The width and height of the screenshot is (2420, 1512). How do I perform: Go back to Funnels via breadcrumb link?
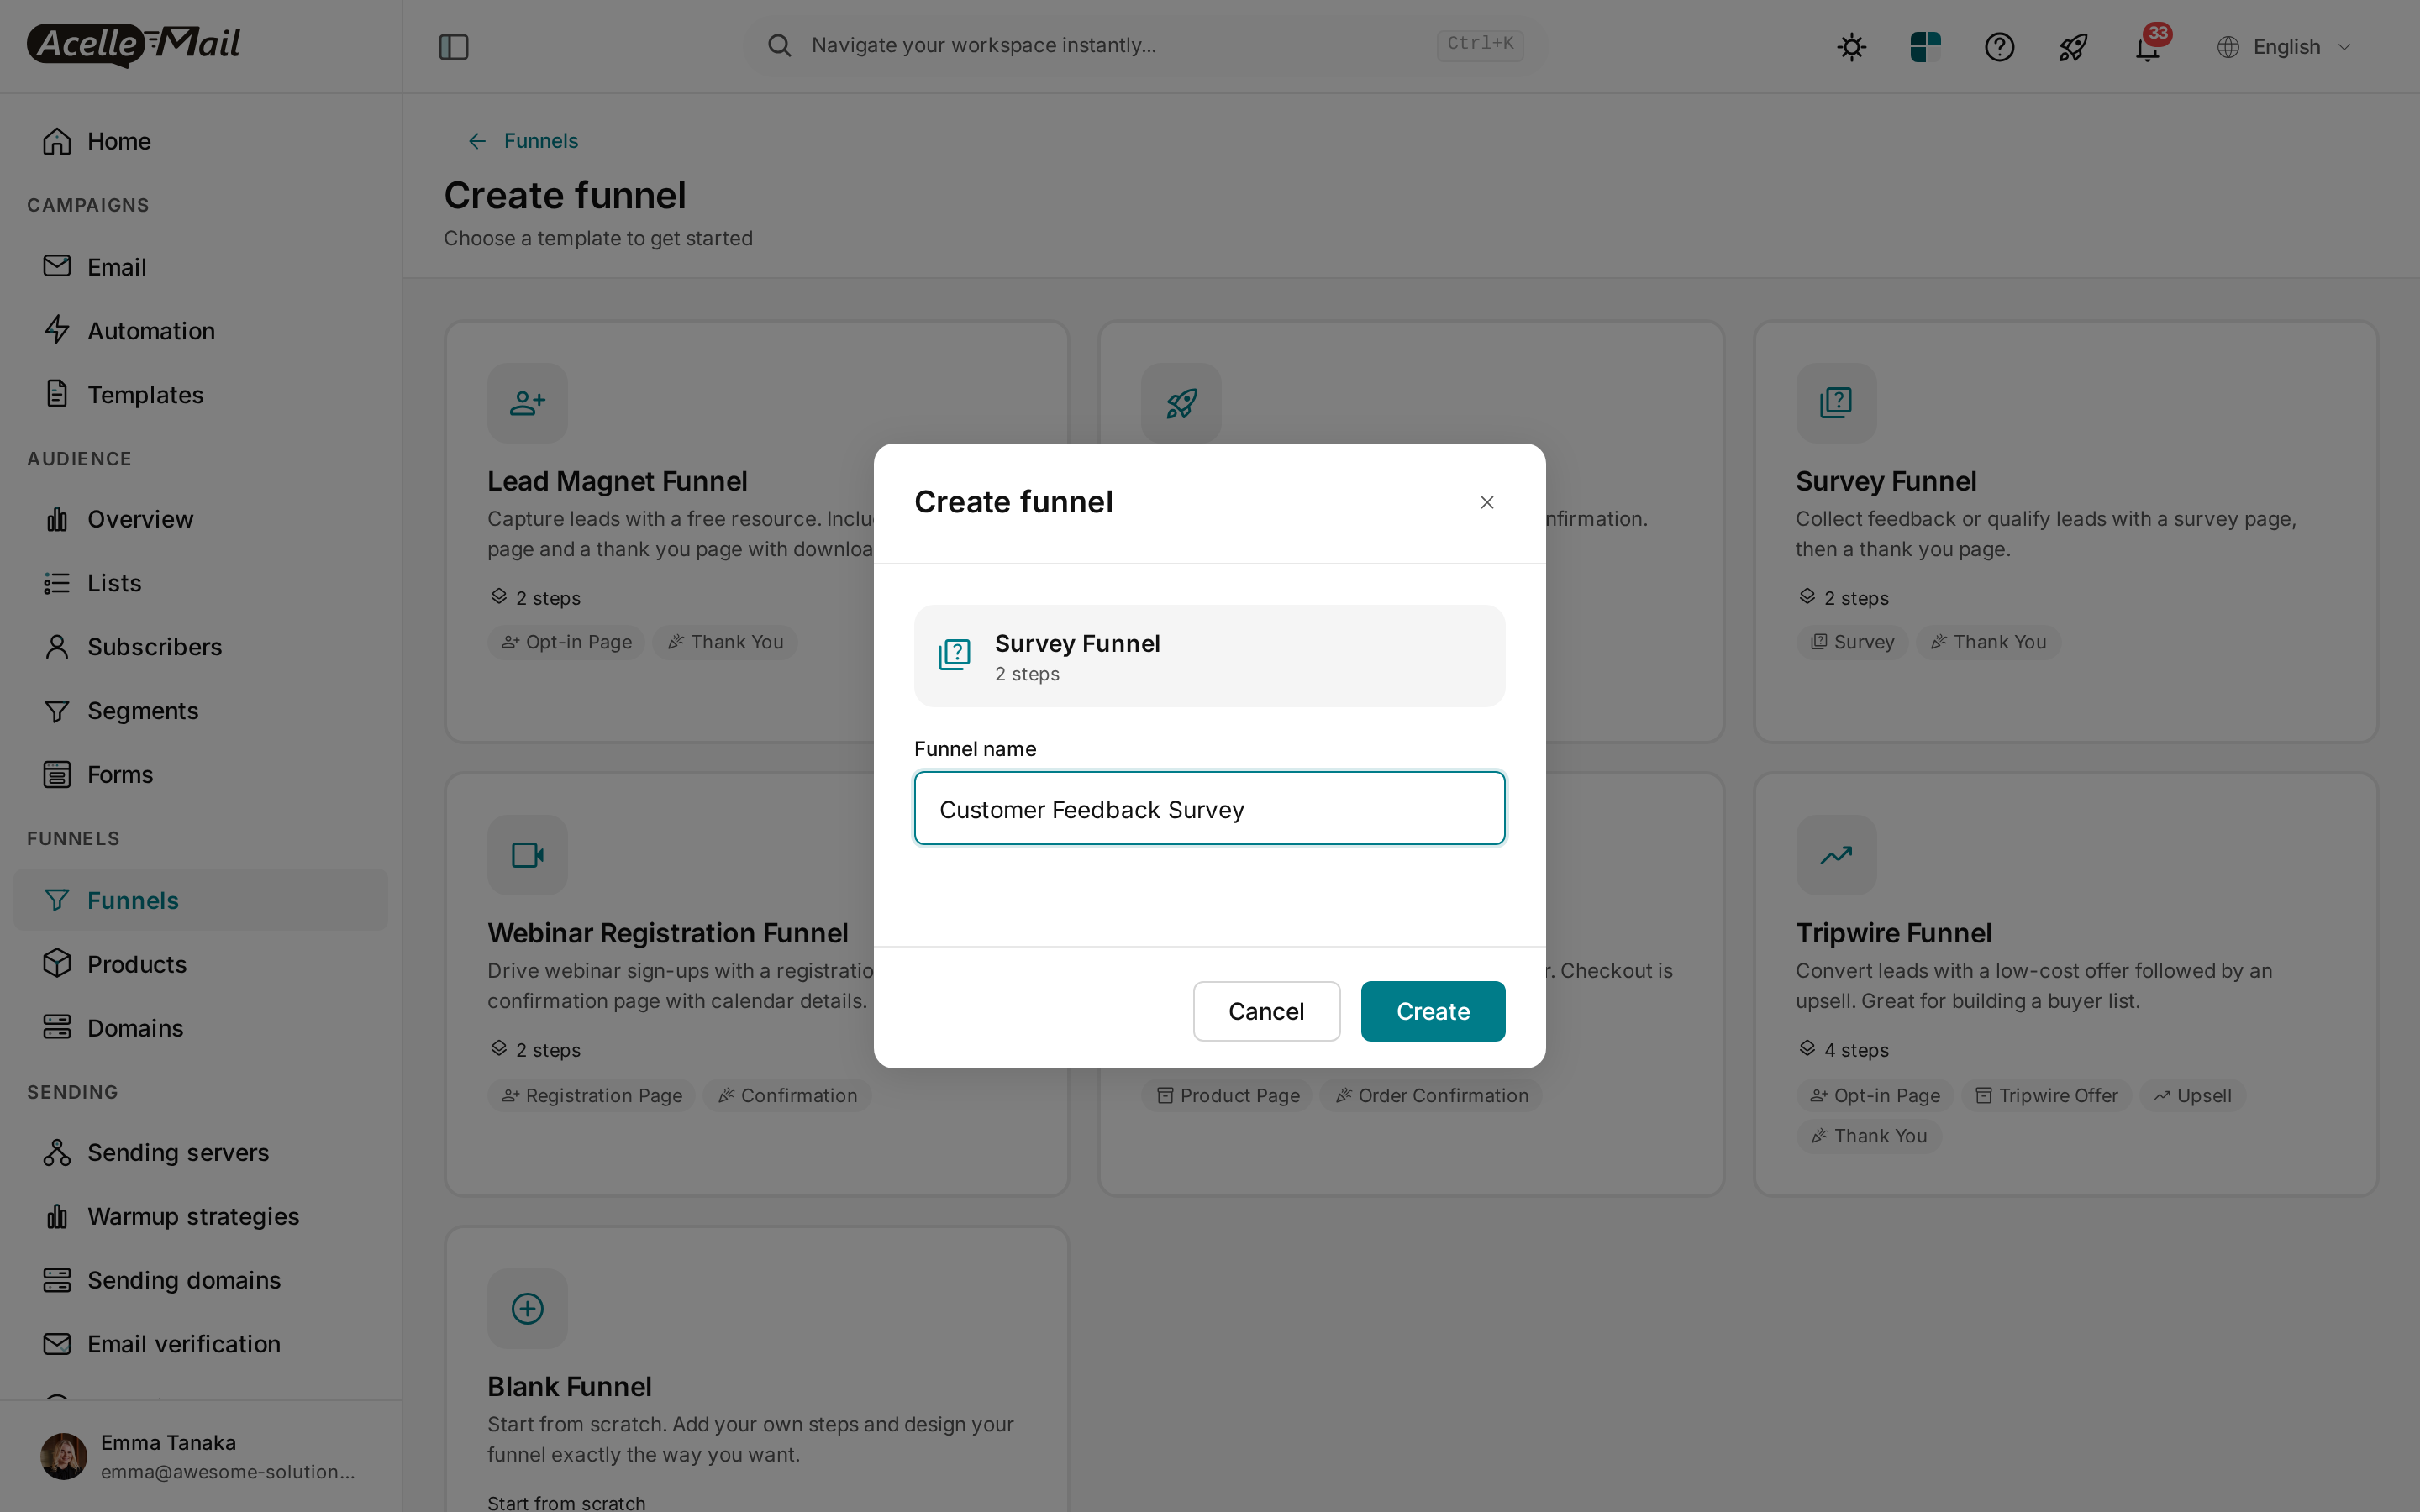[x=523, y=141]
